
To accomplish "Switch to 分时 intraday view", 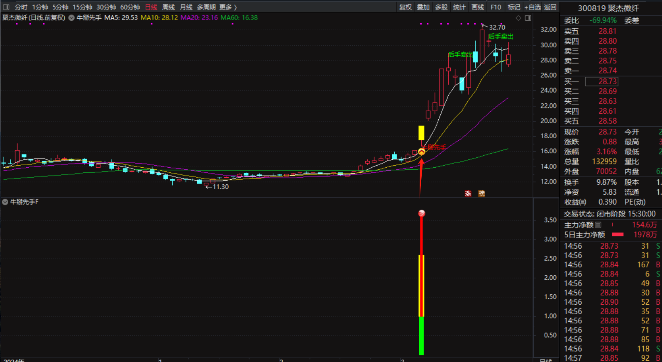I will coord(21,7).
